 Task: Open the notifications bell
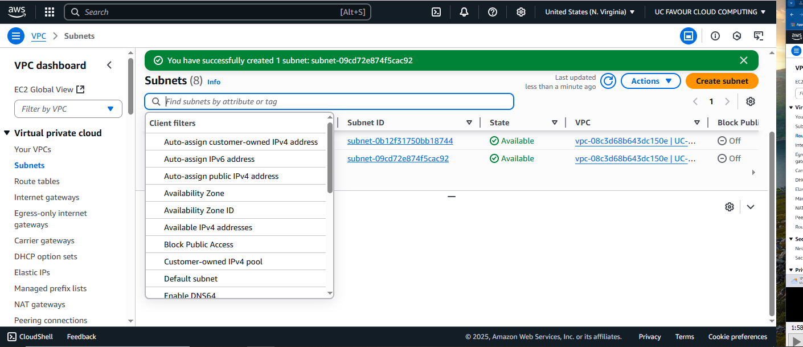pos(464,12)
